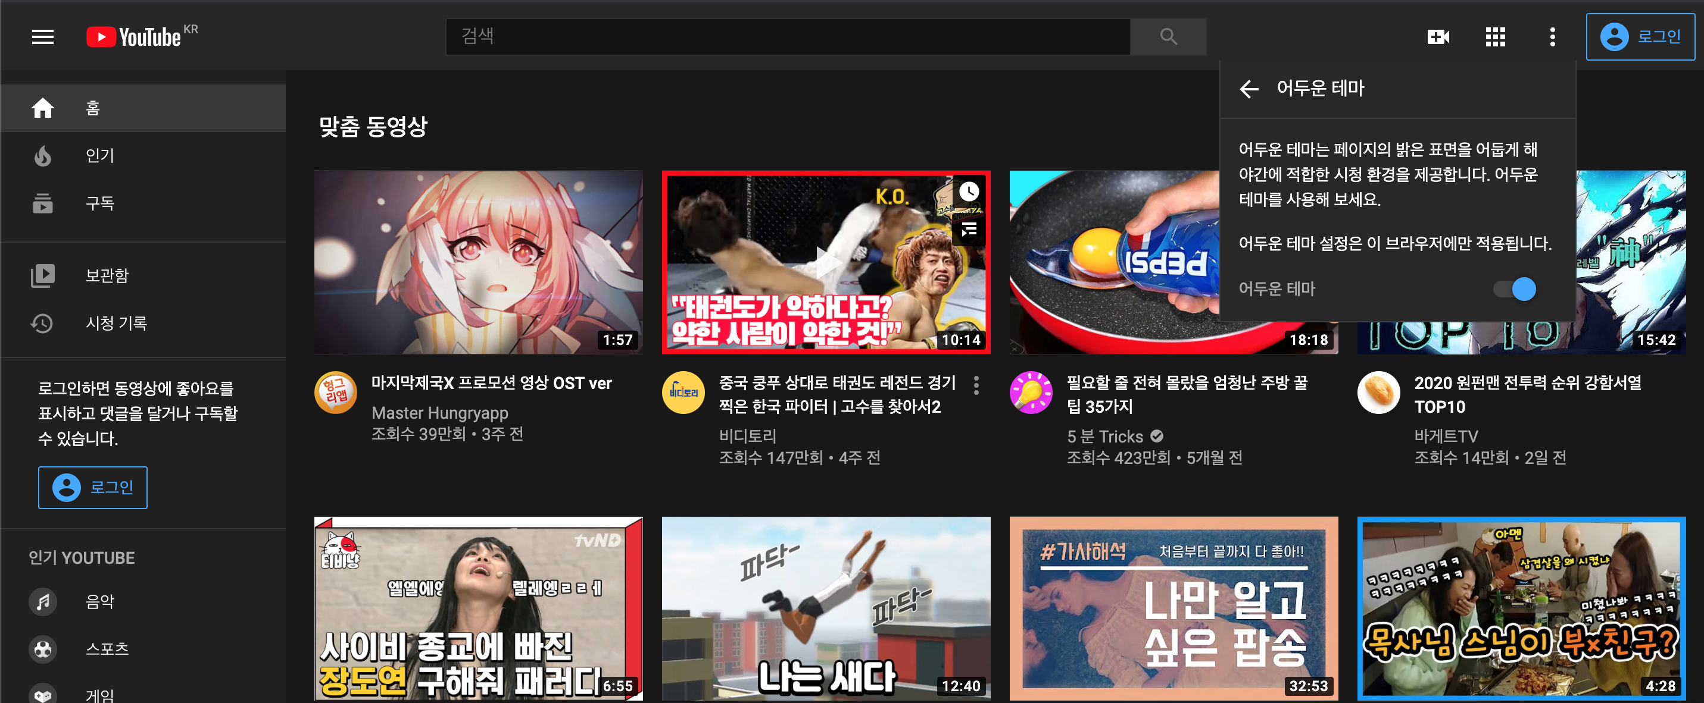This screenshot has width=1704, height=703.
Task: Open the 나만 알고 싶은 팝송 thumbnail
Action: pyautogui.click(x=1174, y=608)
